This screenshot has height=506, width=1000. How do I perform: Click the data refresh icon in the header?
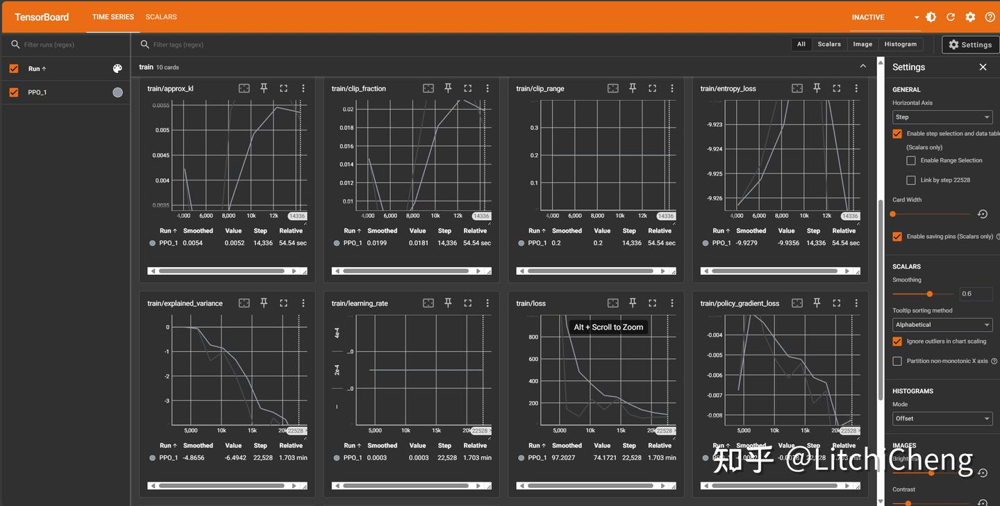tap(951, 17)
